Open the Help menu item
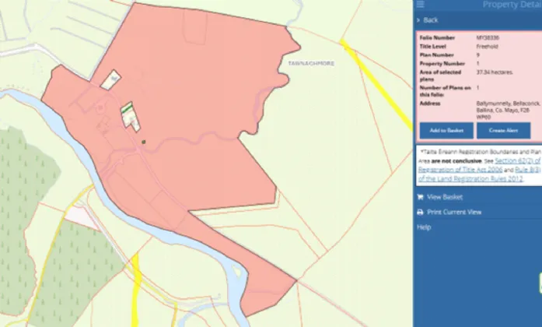This screenshot has height=327, width=542. pyautogui.click(x=424, y=227)
